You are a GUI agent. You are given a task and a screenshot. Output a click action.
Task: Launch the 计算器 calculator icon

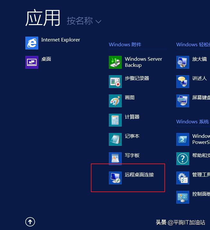pos(115,120)
